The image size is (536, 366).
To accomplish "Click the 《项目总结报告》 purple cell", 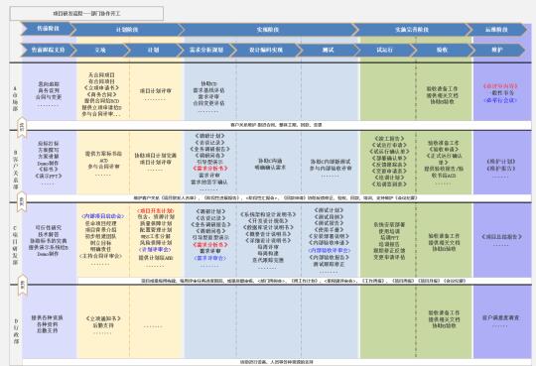I will 501,236.
